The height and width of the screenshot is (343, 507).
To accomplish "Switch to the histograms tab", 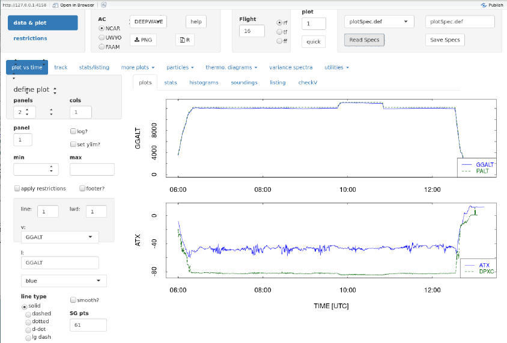I will [204, 82].
